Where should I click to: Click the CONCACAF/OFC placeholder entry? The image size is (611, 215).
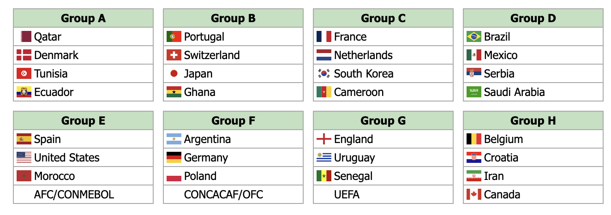(x=223, y=194)
